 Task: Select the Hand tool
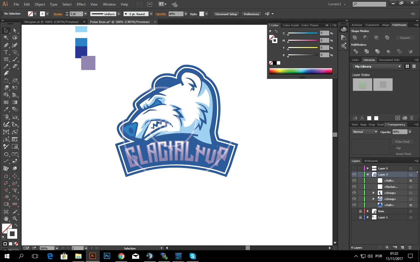(x=6, y=219)
